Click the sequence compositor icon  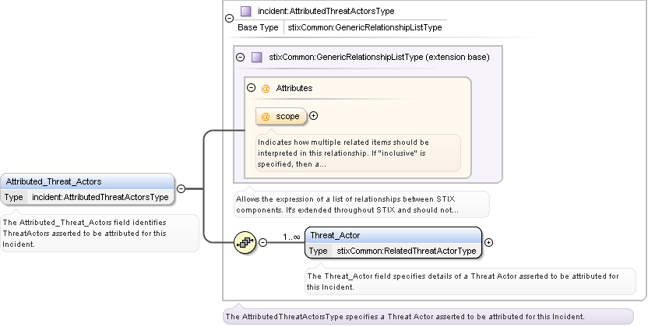click(x=245, y=242)
